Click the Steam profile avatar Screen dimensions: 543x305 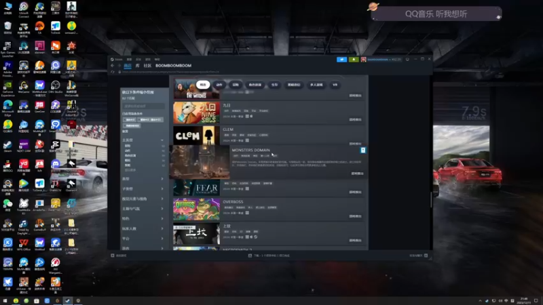click(363, 60)
